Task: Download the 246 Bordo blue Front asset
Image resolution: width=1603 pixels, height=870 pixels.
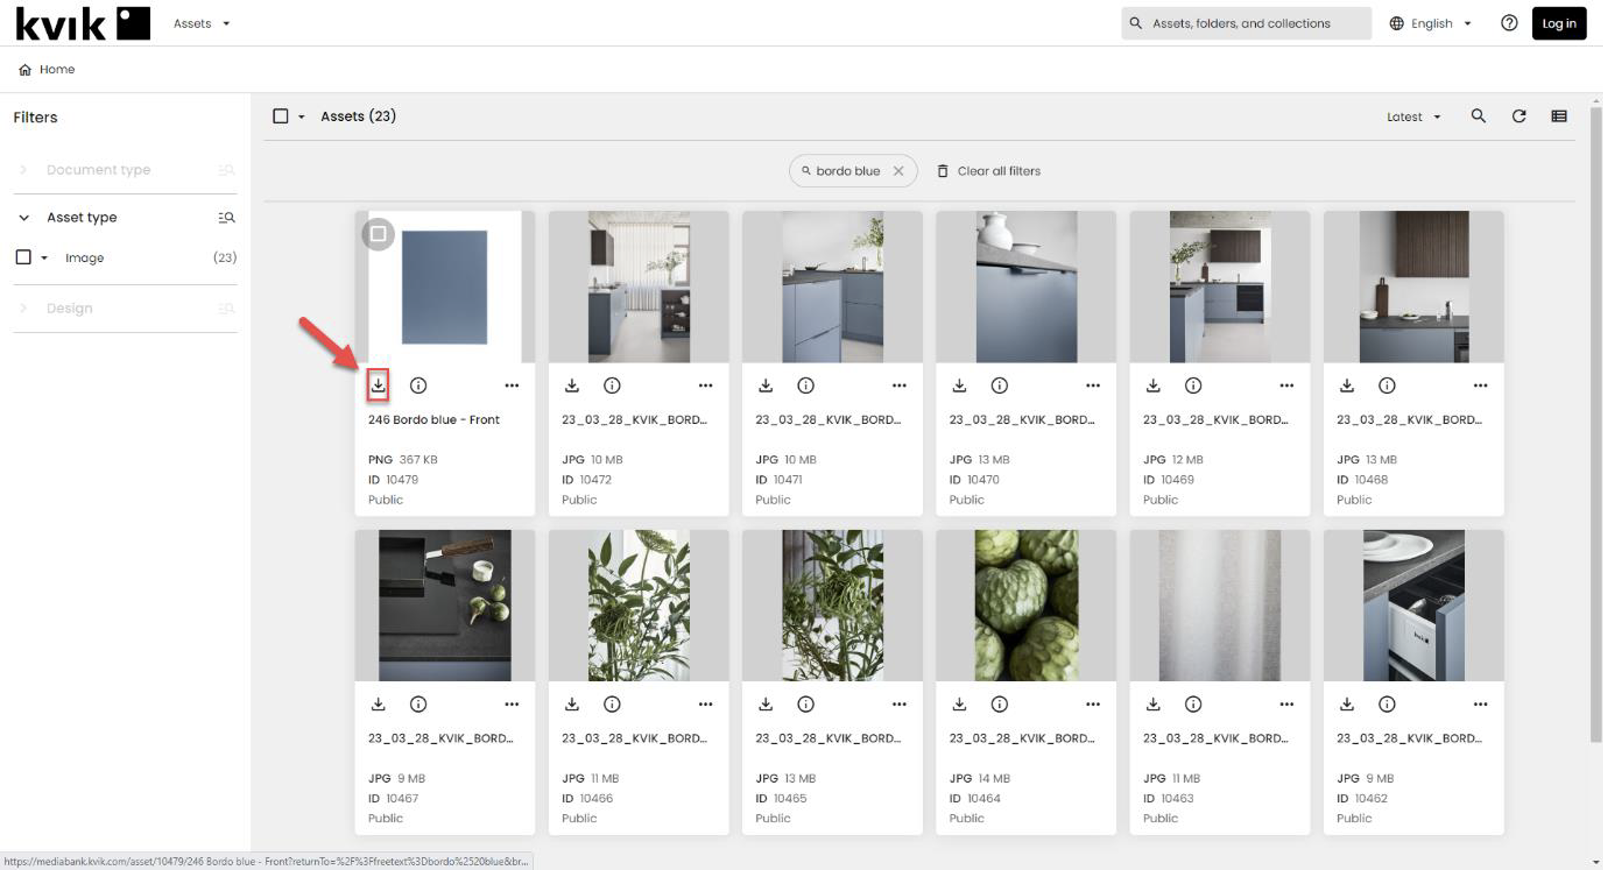Action: point(378,385)
